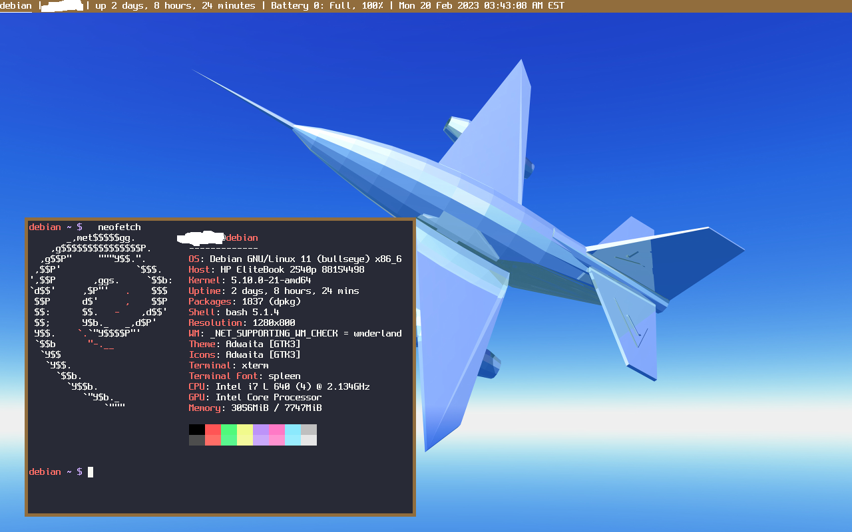Image resolution: width=852 pixels, height=532 pixels.
Task: Pick the top-row green palette swatch
Action: (x=229, y=430)
